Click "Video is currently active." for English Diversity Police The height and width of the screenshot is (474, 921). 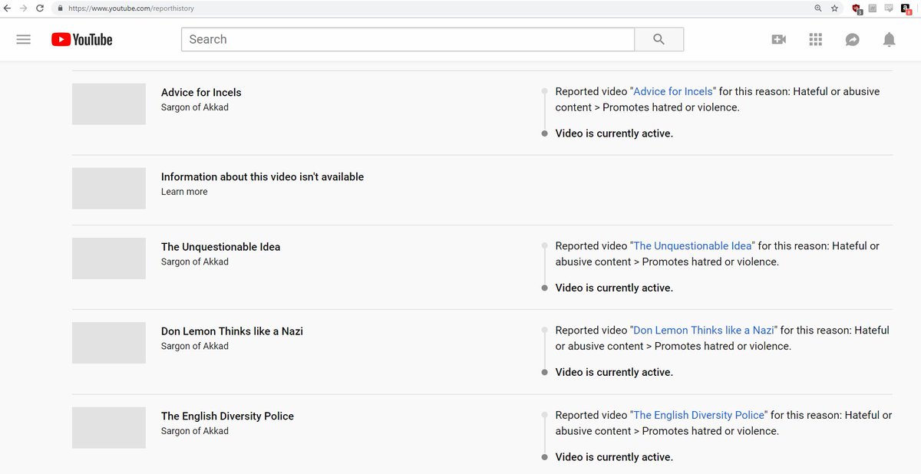(614, 457)
